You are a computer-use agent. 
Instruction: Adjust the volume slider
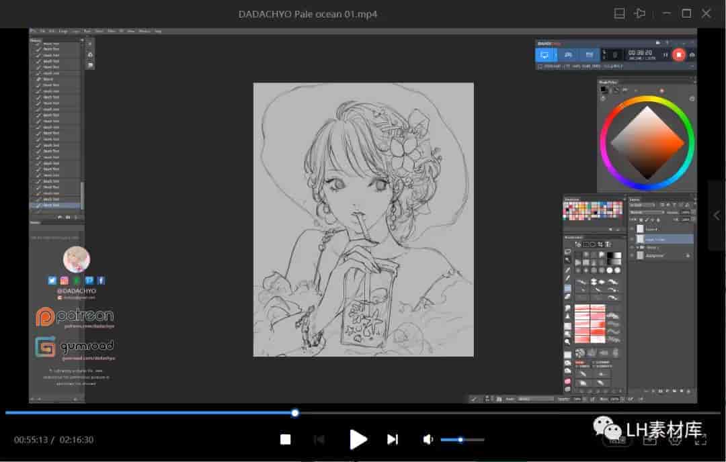462,440
